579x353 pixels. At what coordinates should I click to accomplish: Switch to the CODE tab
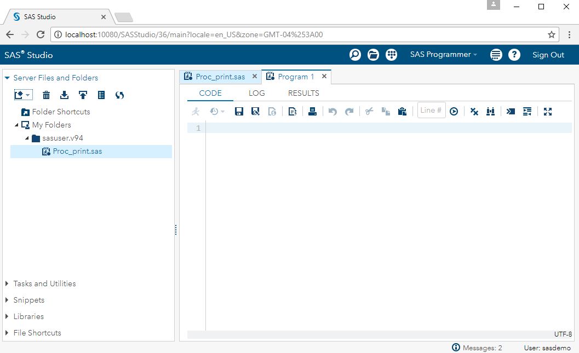click(x=210, y=93)
